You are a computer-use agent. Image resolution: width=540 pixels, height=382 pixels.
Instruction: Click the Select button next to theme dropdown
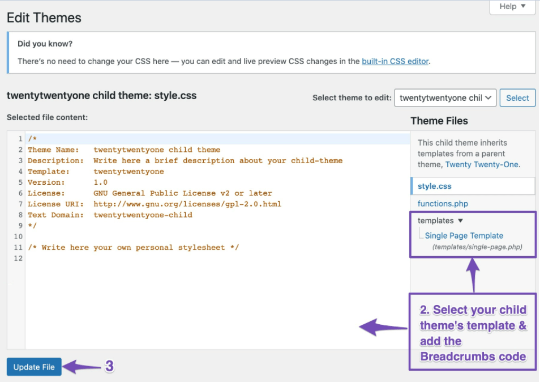coord(517,97)
